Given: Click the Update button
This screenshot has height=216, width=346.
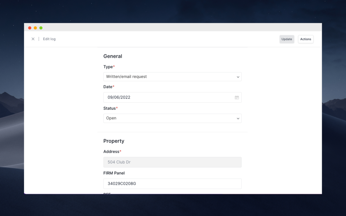Looking at the screenshot, I should coord(287,39).
